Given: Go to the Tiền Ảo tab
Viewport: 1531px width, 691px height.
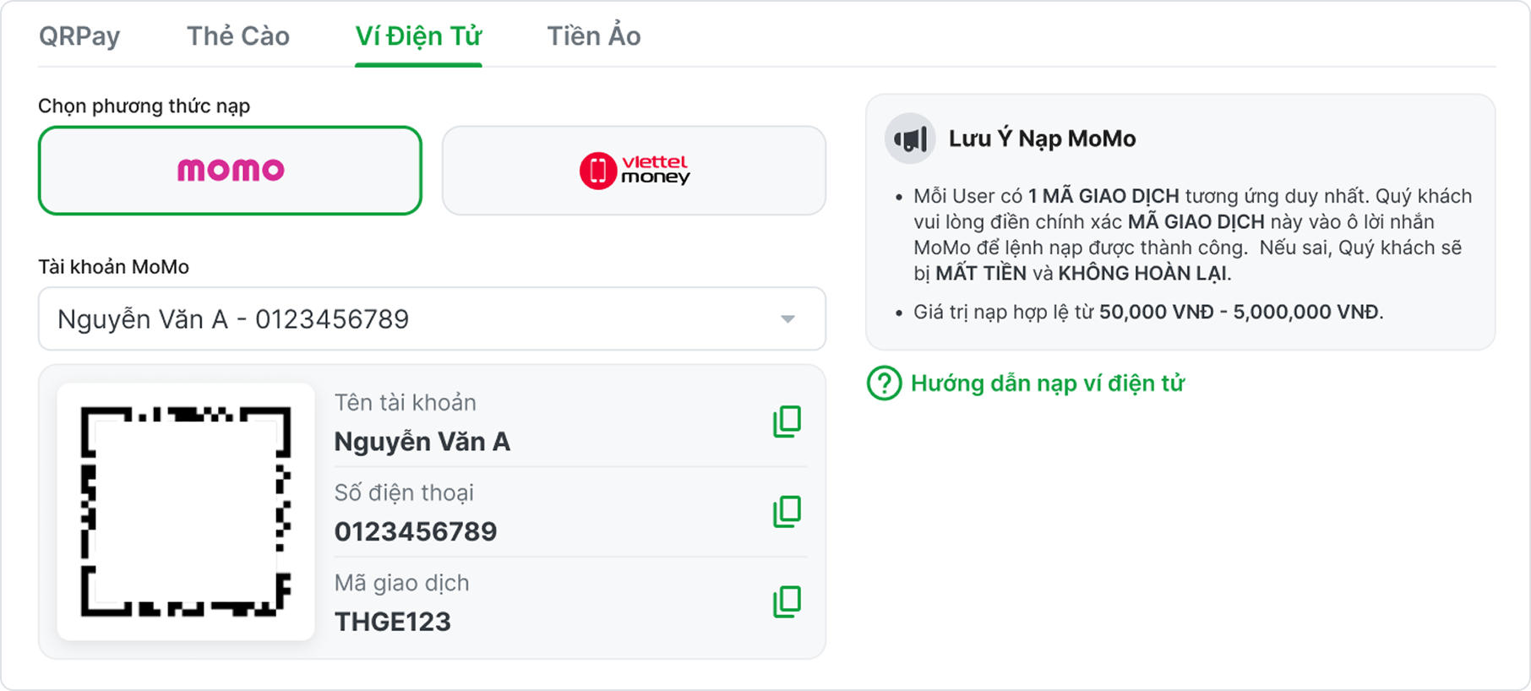Looking at the screenshot, I should coord(594,36).
